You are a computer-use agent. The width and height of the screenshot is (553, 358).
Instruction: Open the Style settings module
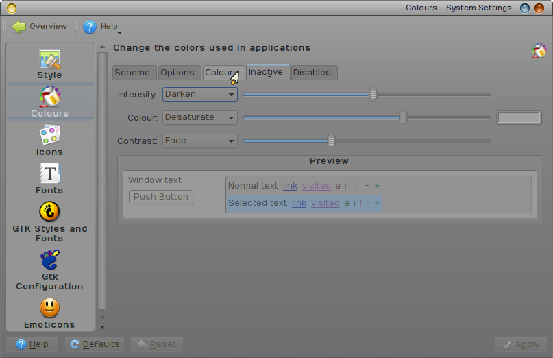pyautogui.click(x=50, y=64)
